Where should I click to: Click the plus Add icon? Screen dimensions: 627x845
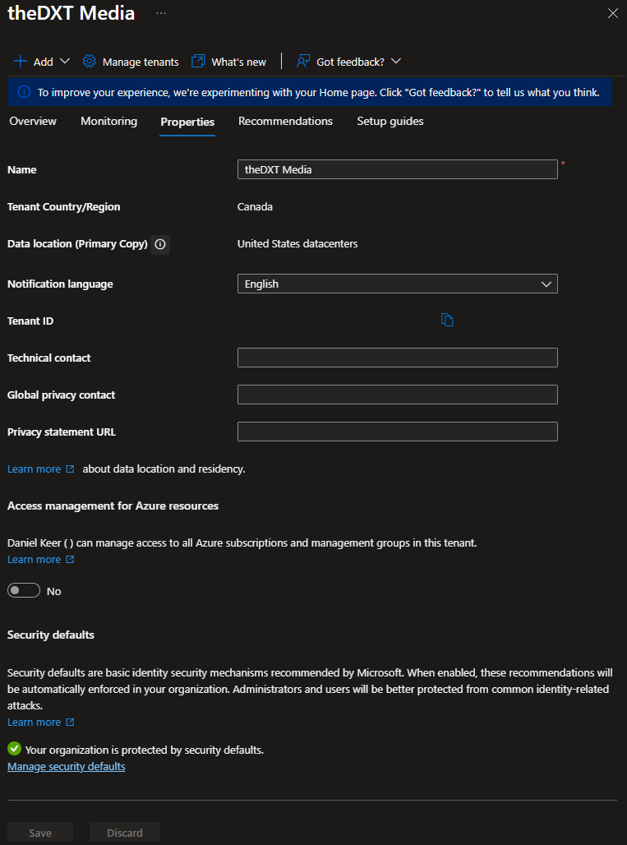(x=21, y=62)
